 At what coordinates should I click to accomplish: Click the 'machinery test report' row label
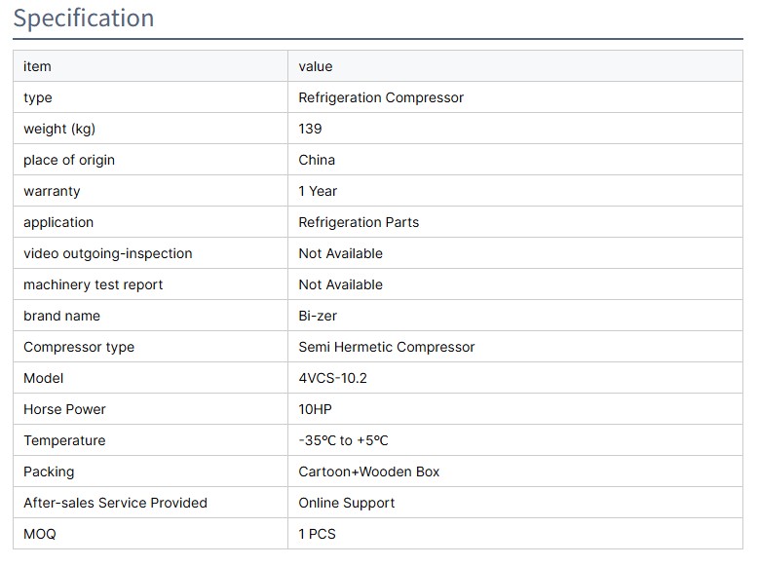[x=94, y=284]
